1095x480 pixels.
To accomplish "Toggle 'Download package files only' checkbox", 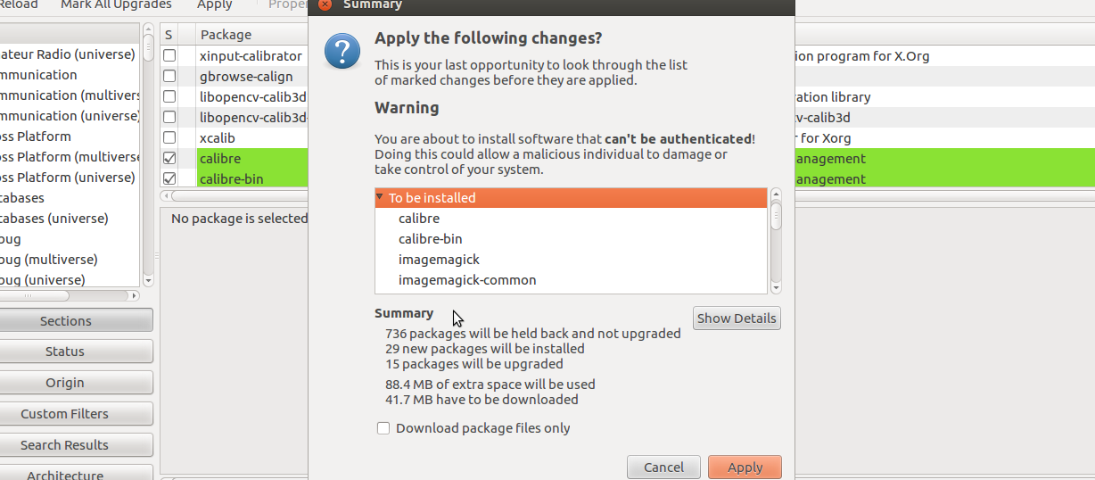I will [x=383, y=428].
